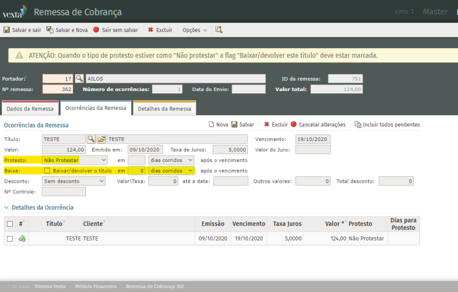Click Salvar in the occurrences toolbar
This screenshot has width=458, height=292.
click(x=242, y=124)
